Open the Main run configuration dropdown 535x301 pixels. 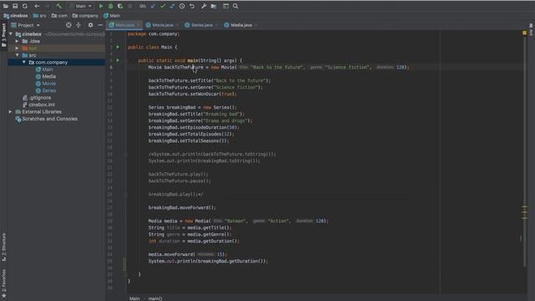tap(81, 6)
